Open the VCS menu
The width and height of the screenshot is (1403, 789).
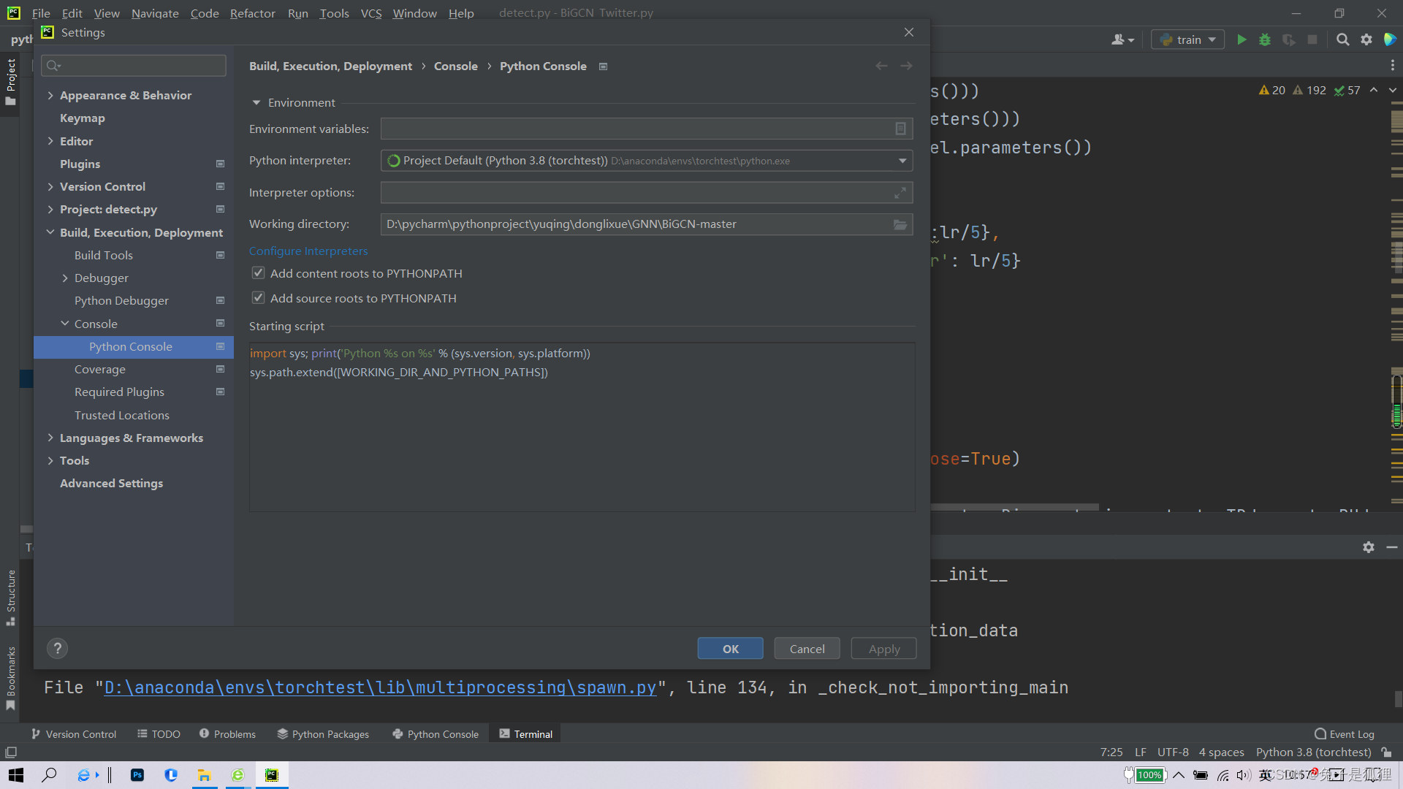pyautogui.click(x=371, y=13)
